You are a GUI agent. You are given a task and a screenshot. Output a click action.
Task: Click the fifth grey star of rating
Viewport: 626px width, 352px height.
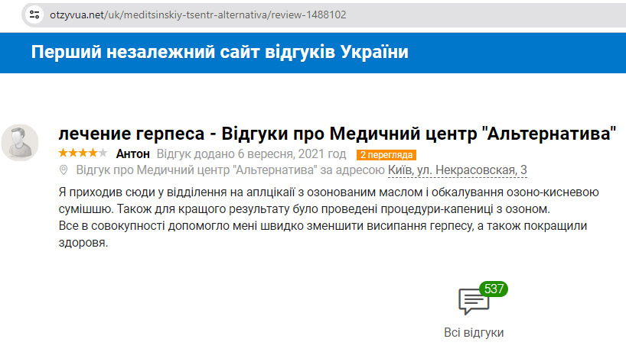click(103, 153)
